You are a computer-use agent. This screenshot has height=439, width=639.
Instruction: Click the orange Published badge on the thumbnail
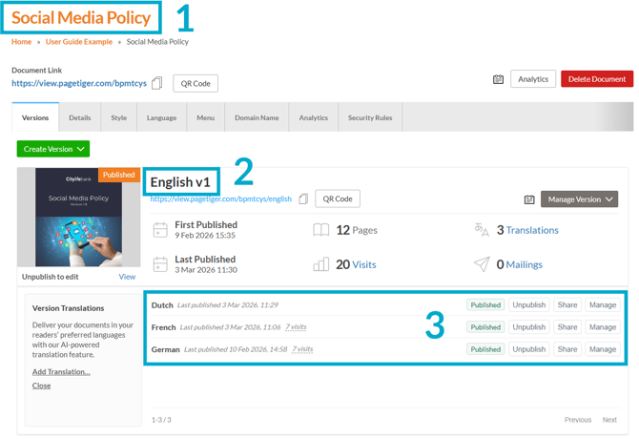point(118,175)
